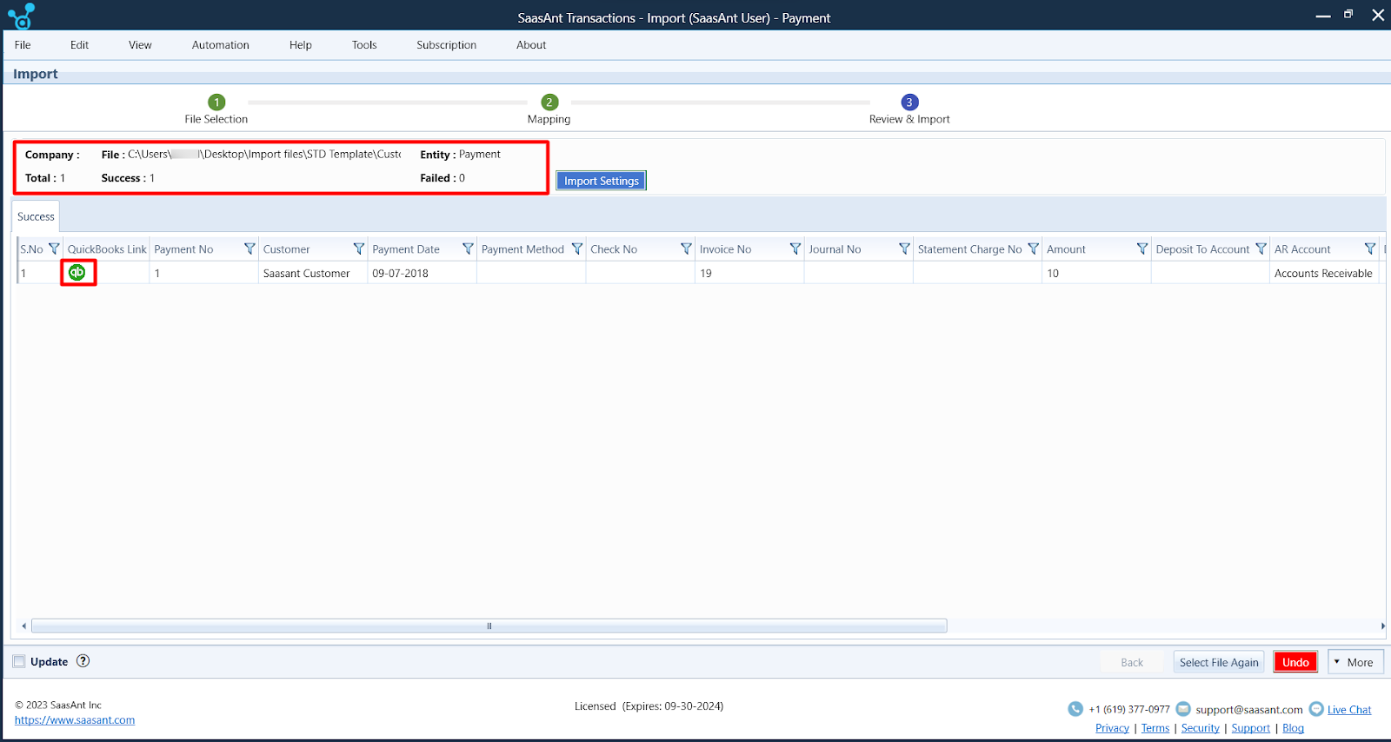Click the phone icon next to support number

pyautogui.click(x=1075, y=709)
